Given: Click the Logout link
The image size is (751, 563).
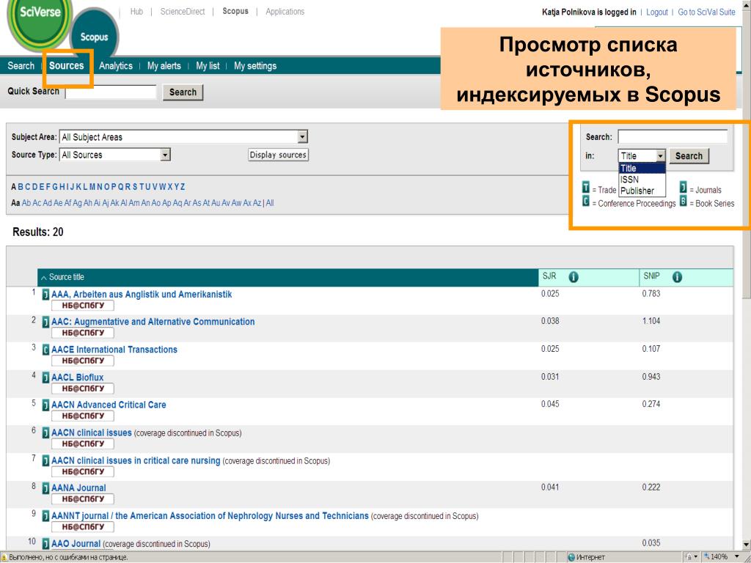Looking at the screenshot, I should tap(657, 12).
